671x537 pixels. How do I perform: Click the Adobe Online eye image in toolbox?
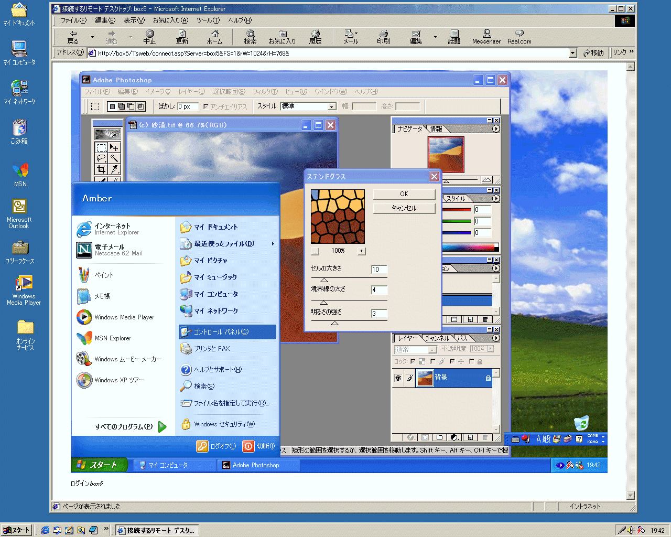click(107, 134)
